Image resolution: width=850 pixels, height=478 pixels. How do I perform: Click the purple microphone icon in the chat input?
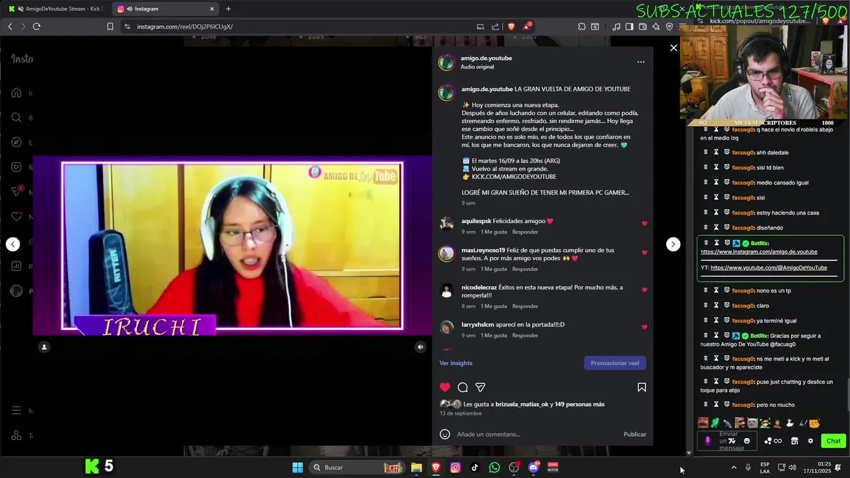click(708, 441)
